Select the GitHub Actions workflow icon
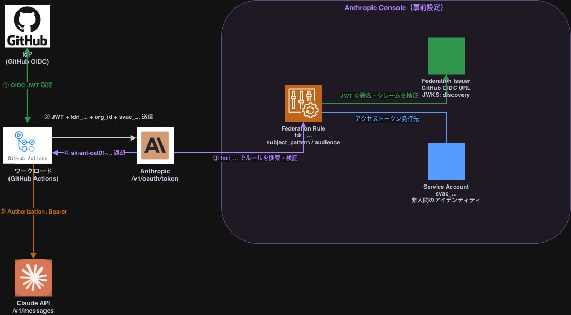The width and height of the screenshot is (571, 315). click(28, 145)
